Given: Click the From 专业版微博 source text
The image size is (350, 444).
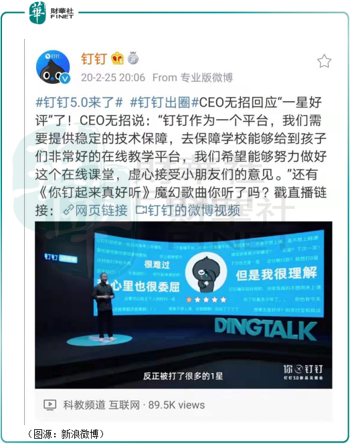Looking at the screenshot, I should click(x=193, y=77).
